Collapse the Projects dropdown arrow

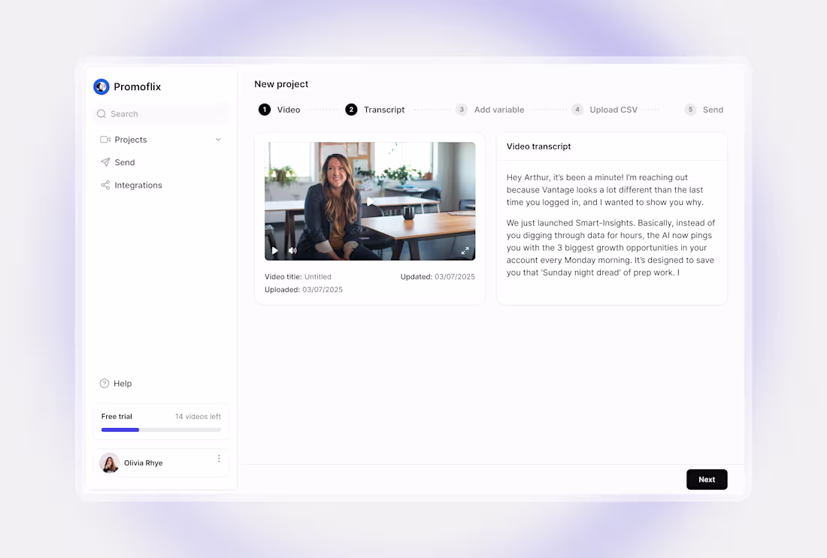217,140
